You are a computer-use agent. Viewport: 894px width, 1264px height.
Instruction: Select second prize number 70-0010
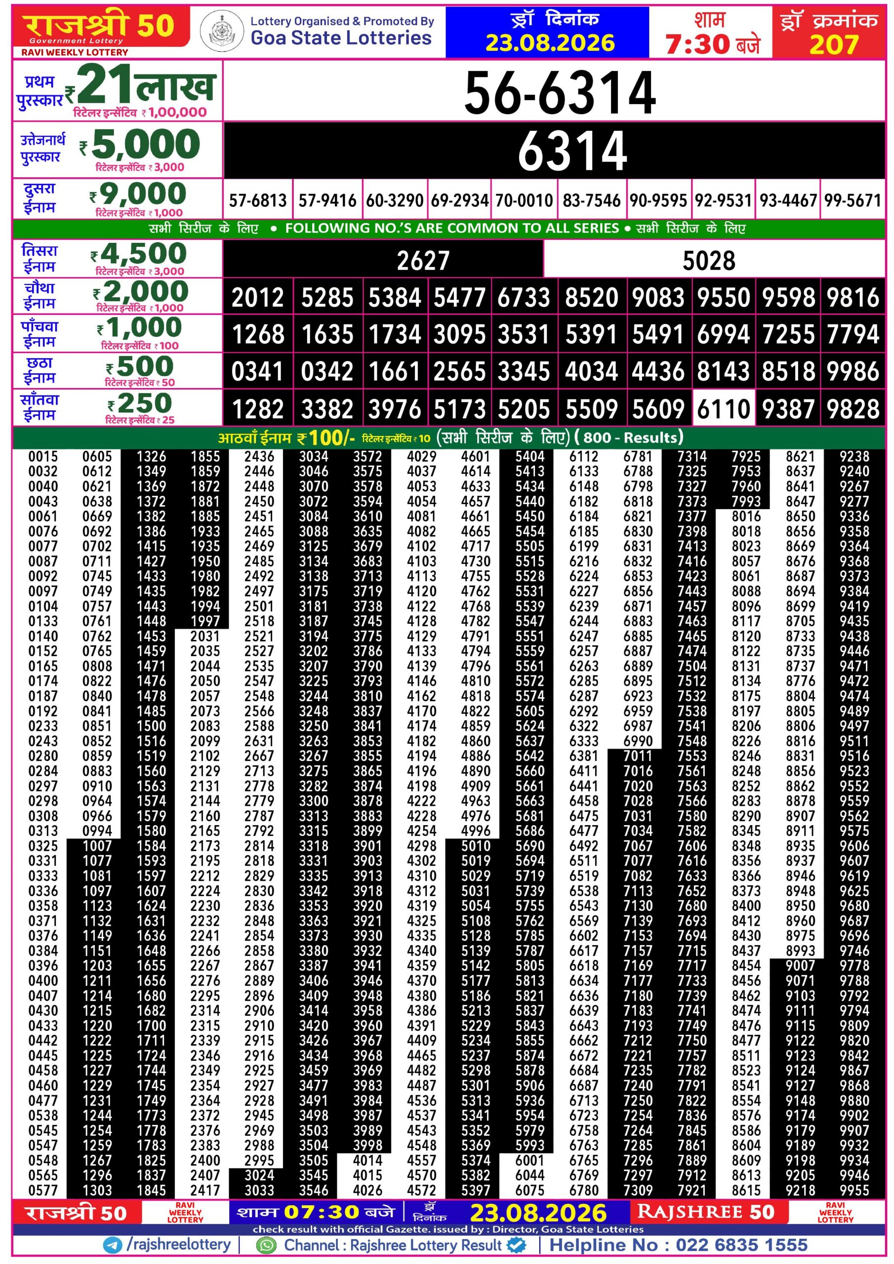coord(524,200)
